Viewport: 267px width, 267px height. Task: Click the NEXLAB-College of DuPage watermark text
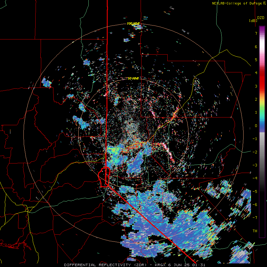(239, 3)
